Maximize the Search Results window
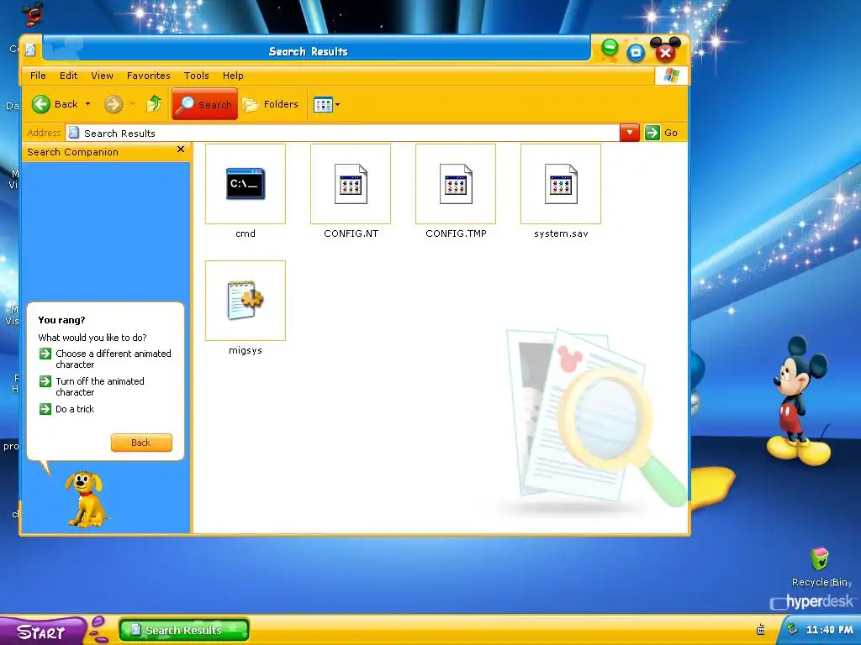The image size is (861, 645). 636,53
